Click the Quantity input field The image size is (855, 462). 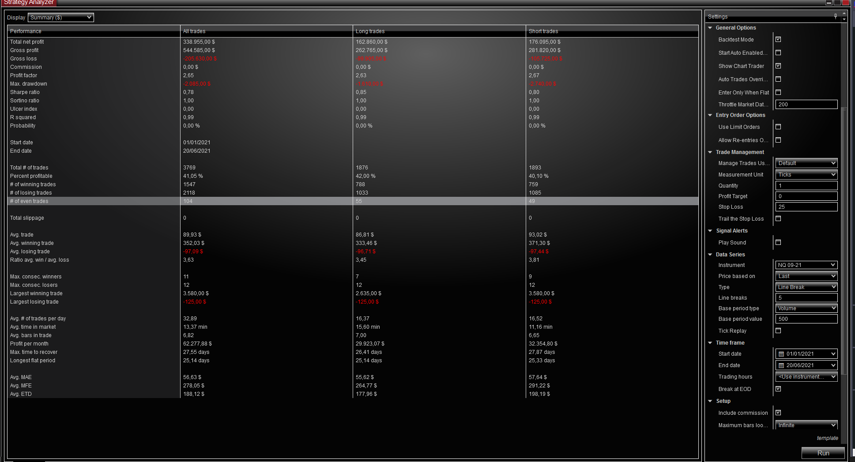click(806, 186)
